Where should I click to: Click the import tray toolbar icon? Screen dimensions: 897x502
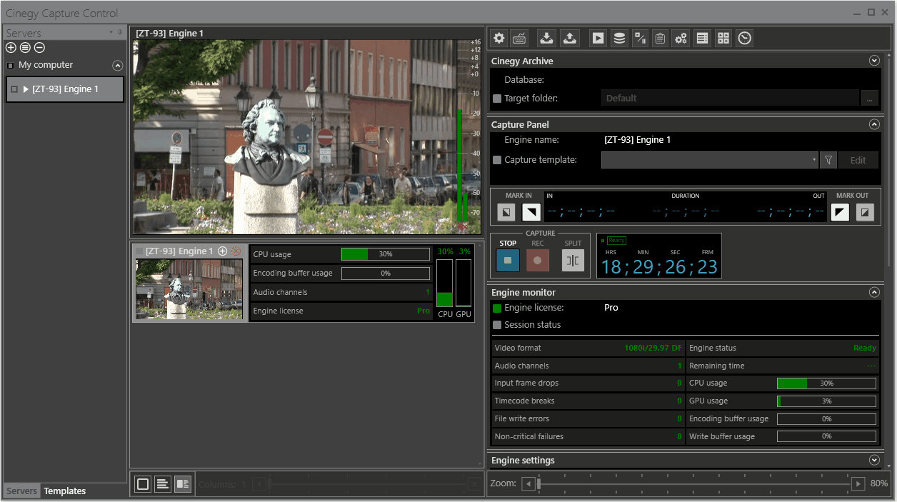coord(546,39)
